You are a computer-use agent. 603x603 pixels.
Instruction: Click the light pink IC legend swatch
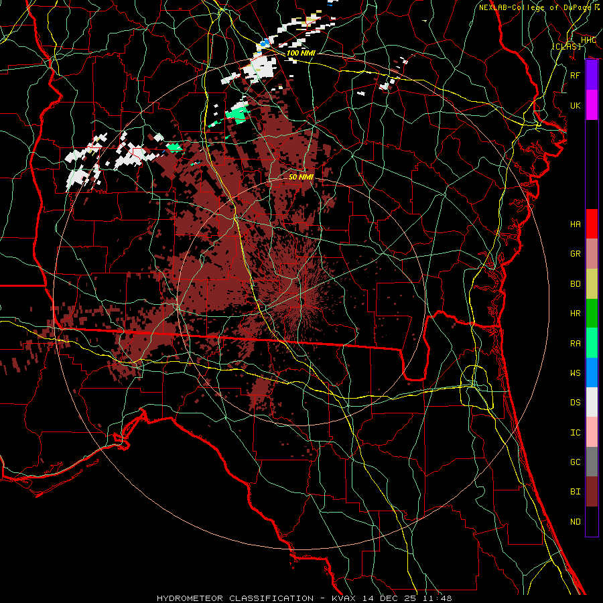click(592, 432)
